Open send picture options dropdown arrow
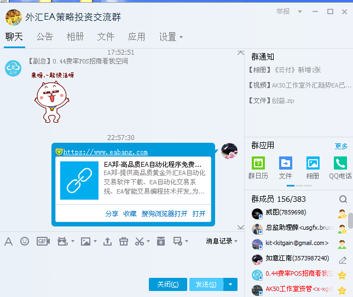The height and width of the screenshot is (297, 353). 95,241
